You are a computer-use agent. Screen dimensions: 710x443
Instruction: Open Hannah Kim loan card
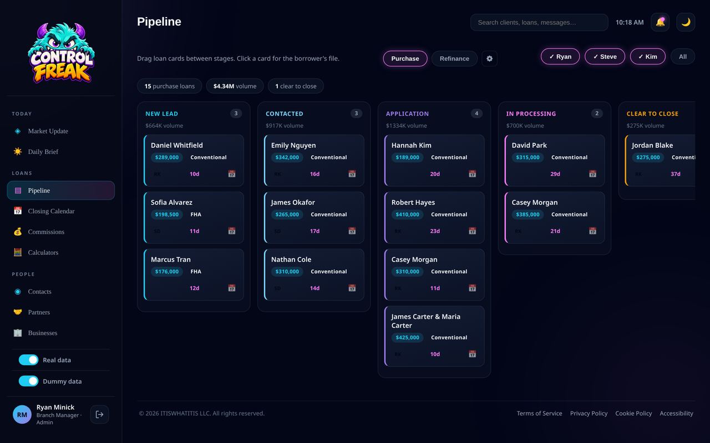[434, 160]
